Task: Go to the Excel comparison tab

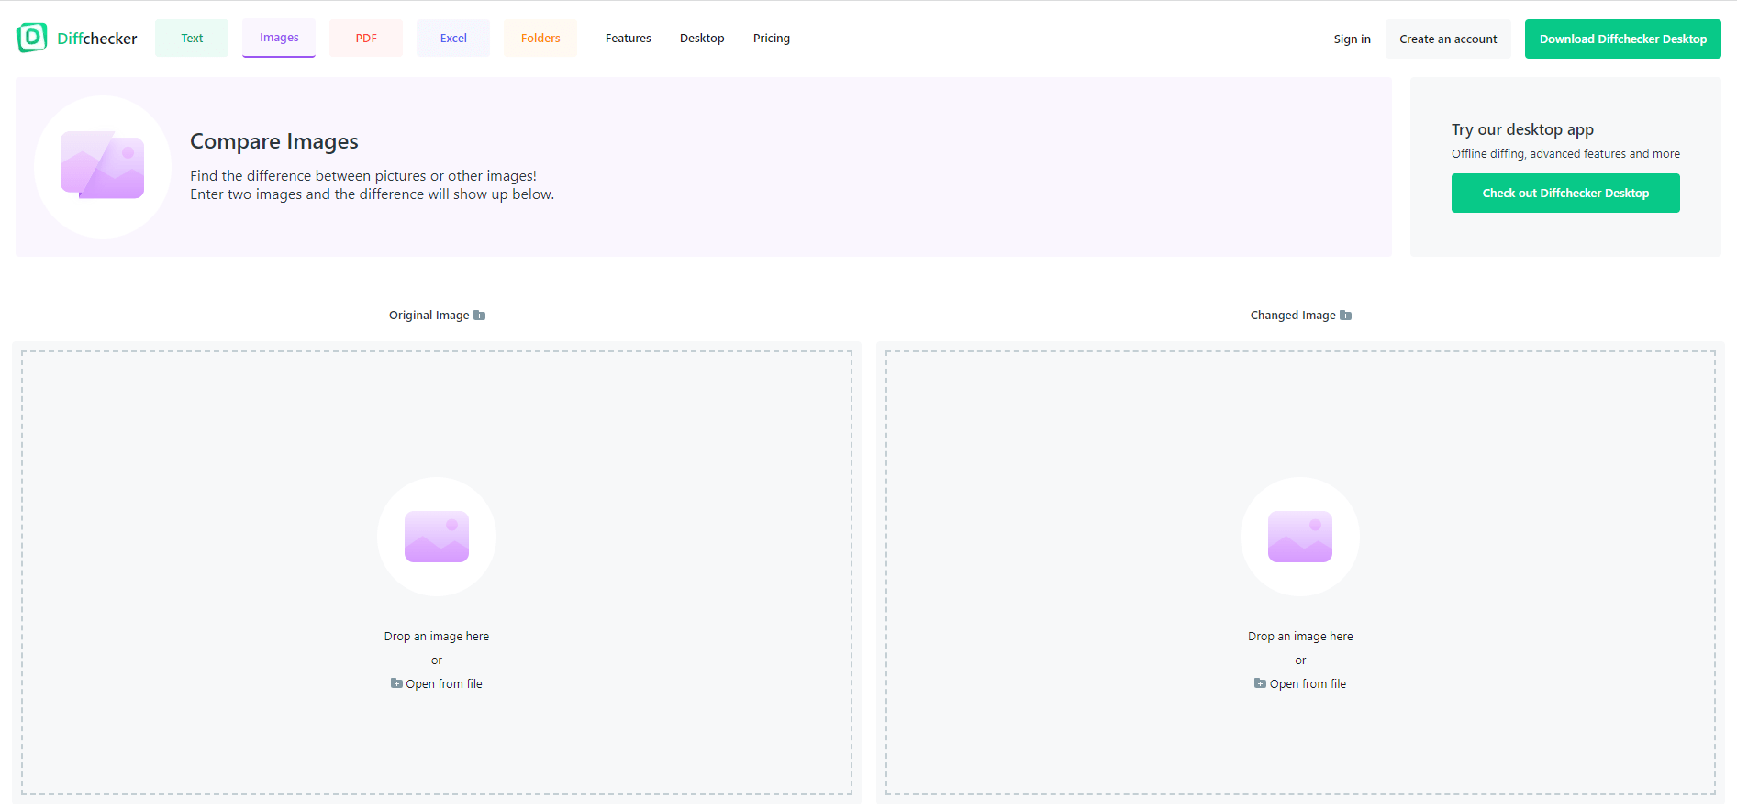Action: (453, 39)
